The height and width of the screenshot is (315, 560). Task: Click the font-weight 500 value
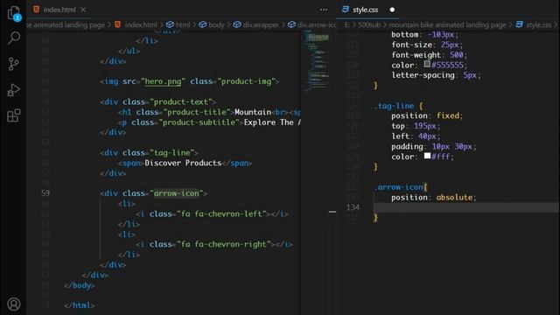pos(457,55)
